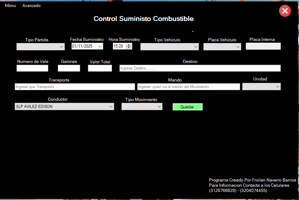The image size is (299, 200).
Task: Increase Hora Suministro with up arrow
Action: [x=129, y=45]
